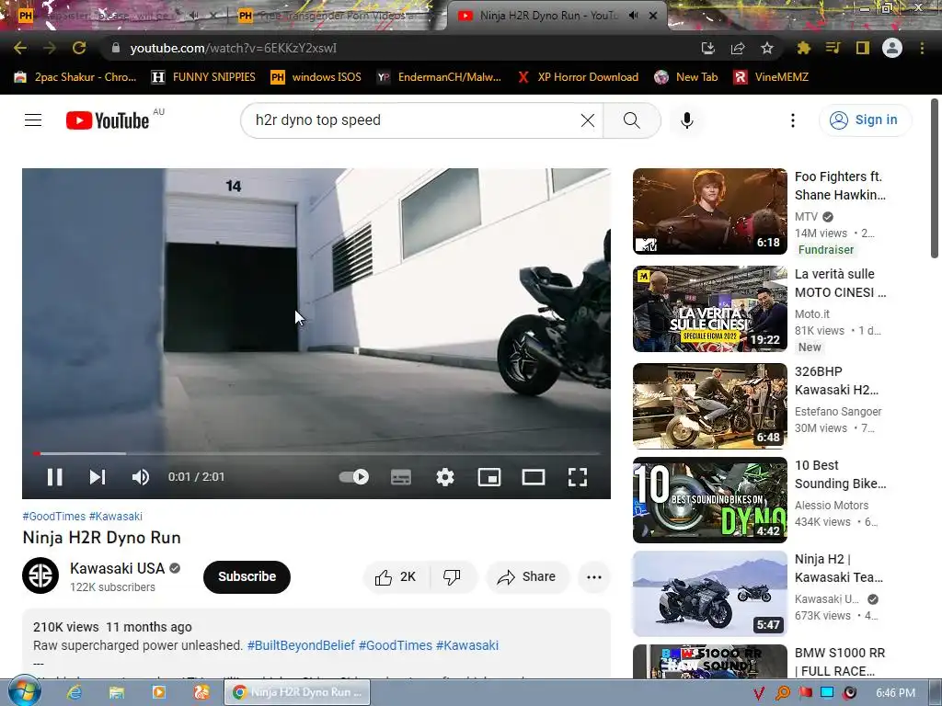
Task: Clear the search query text
Action: (588, 120)
